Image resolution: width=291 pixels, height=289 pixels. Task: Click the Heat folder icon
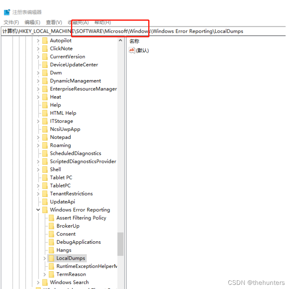45,97
